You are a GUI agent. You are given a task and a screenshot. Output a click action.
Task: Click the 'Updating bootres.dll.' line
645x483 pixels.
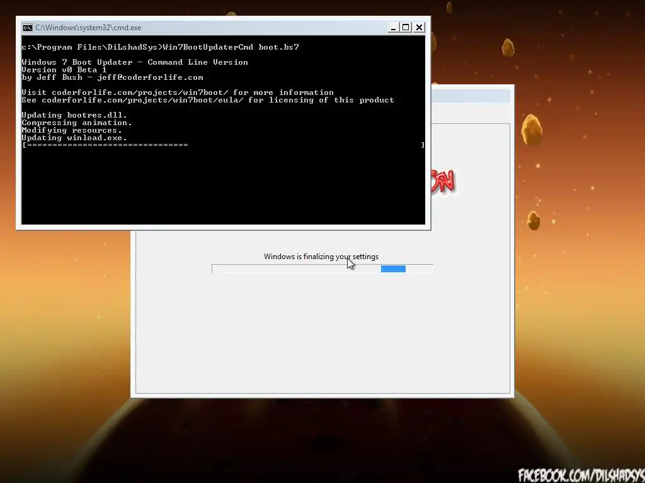[x=74, y=115]
